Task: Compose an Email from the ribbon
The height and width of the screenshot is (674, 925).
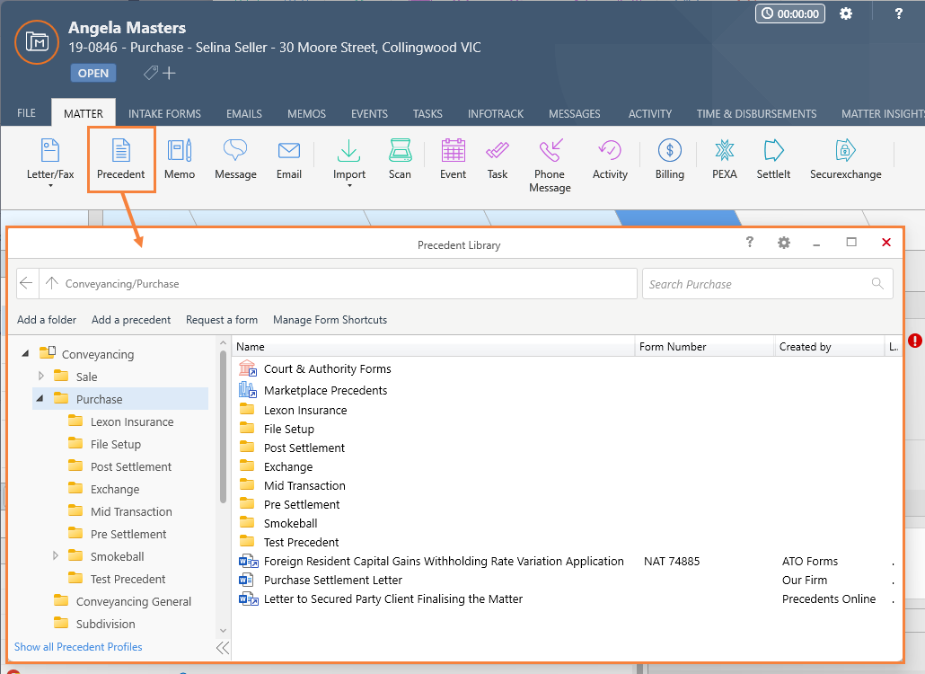Action: click(x=289, y=159)
